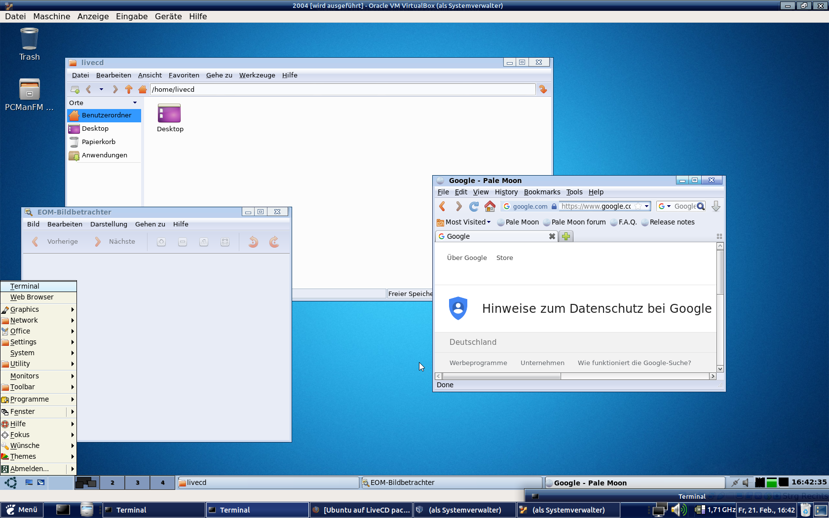Open the Favoriten menu in the file manager

(183, 75)
